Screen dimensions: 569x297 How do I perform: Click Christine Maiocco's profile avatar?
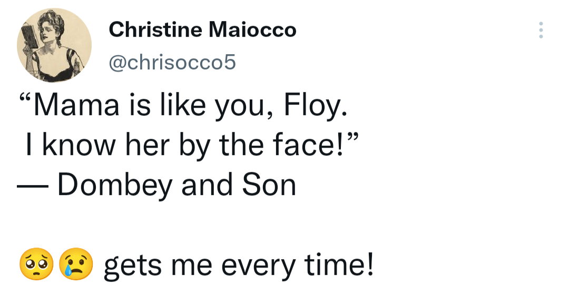pyautogui.click(x=54, y=45)
